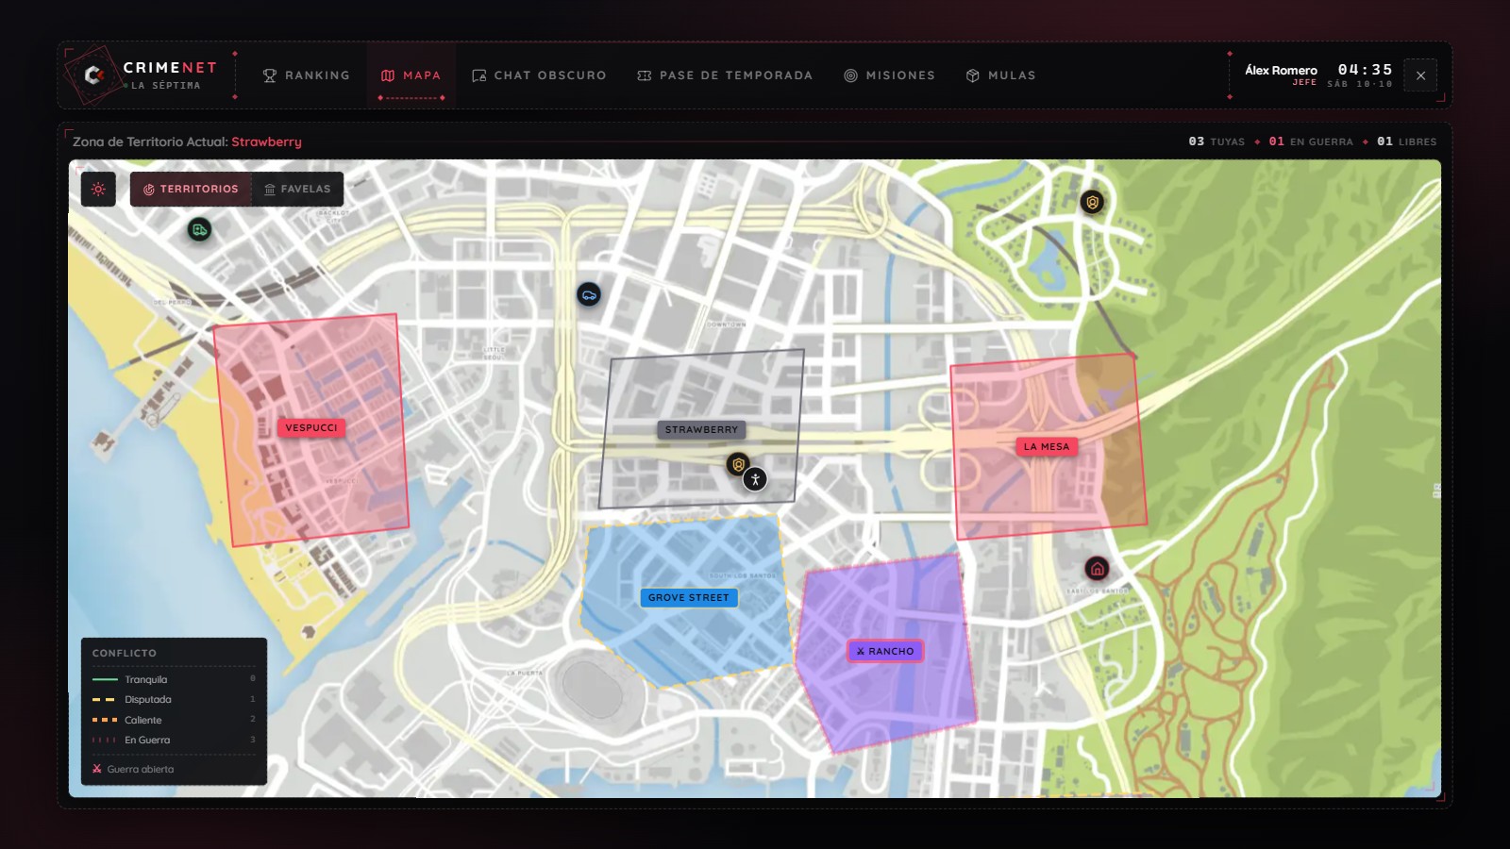
Task: Select the Strawberry territory label
Action: coord(701,429)
